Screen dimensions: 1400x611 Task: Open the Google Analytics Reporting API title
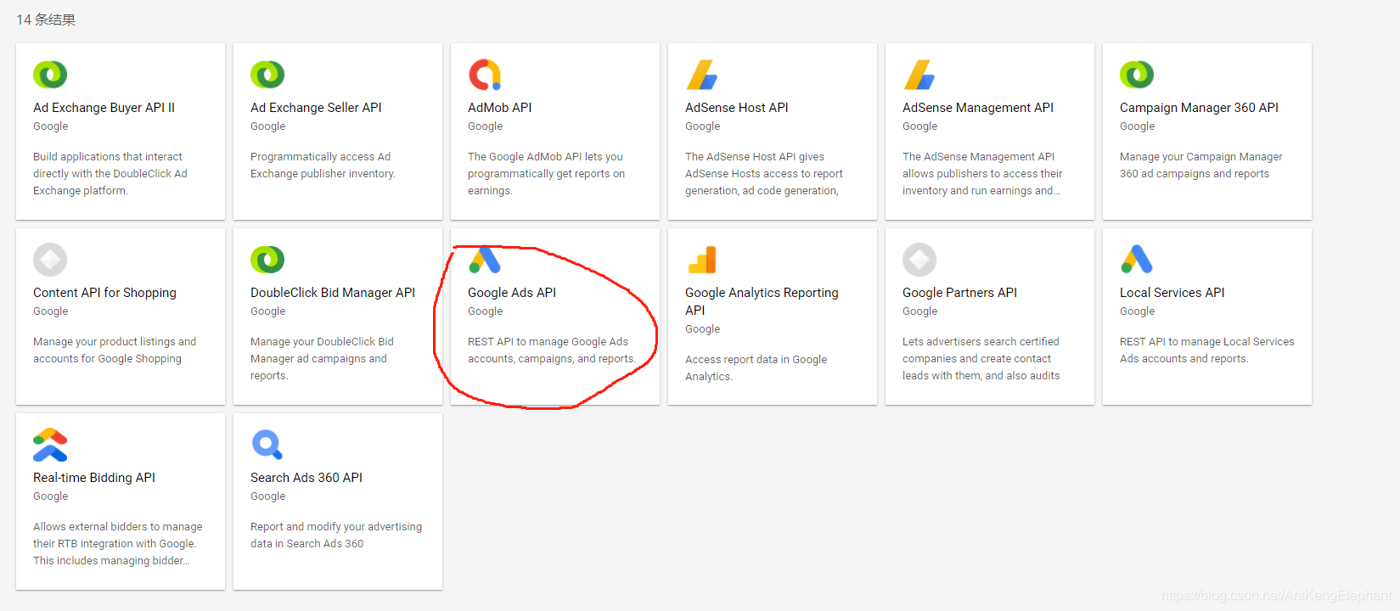(762, 301)
